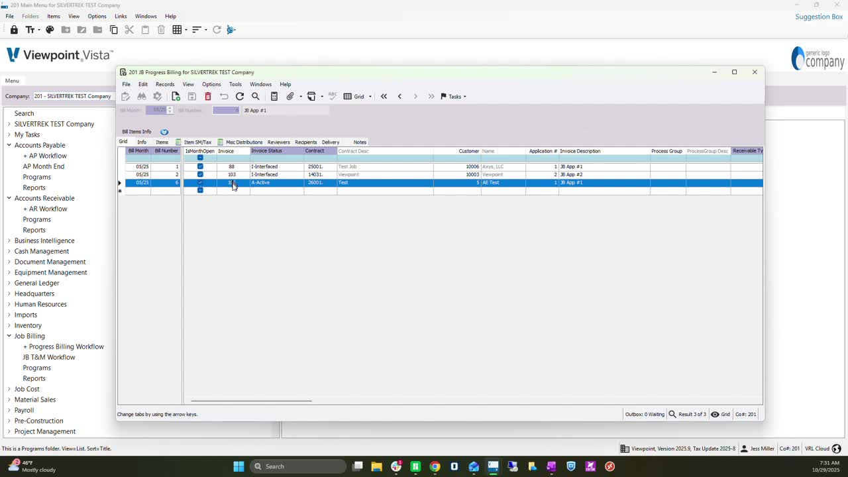Click Search in the menu tree
848x477 pixels.
(25, 113)
